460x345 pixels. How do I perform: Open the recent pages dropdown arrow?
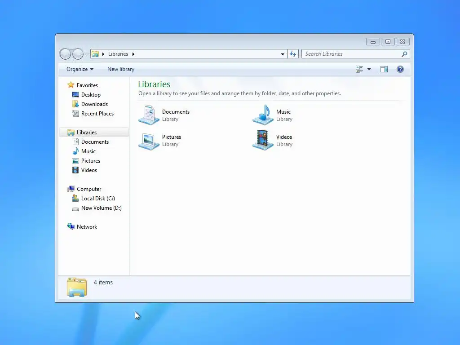[87, 54]
